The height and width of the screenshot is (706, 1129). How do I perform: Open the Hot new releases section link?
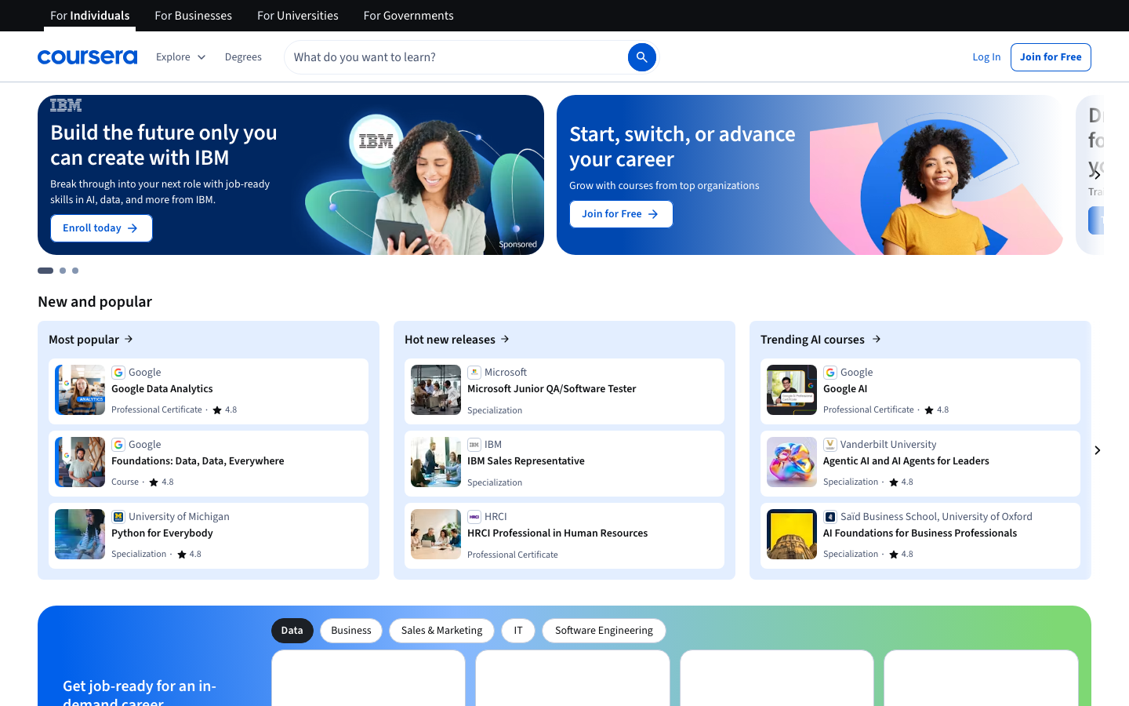(457, 339)
